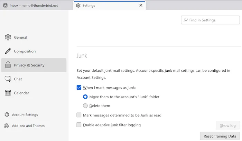This screenshot has height=141, width=242.
Task: Click the Calendar grid icon
Action: pos(8,93)
